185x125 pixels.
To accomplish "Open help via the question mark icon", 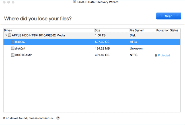I will [58, 118].
